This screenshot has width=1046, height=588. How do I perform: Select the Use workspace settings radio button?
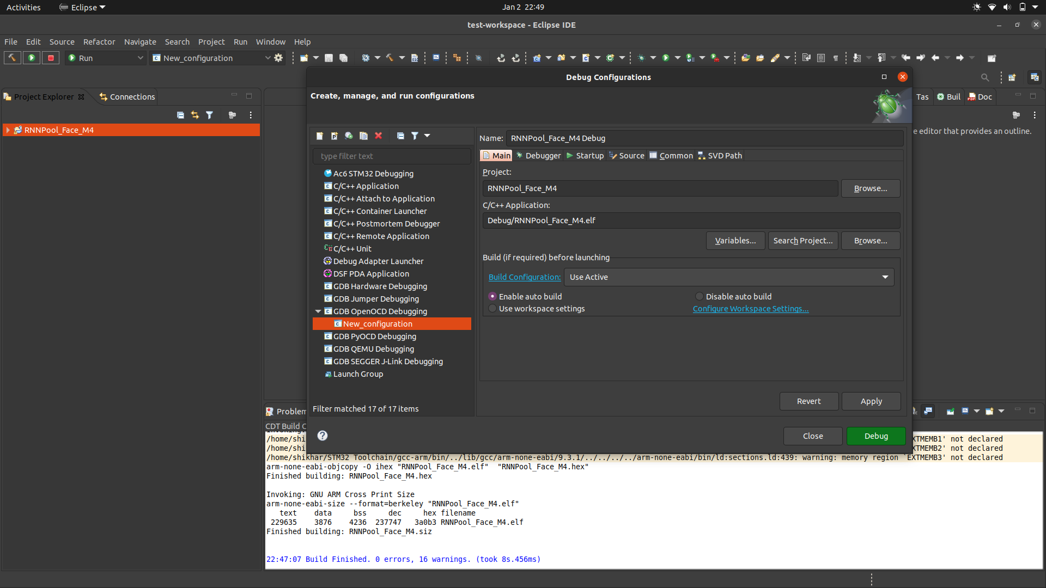[492, 309]
